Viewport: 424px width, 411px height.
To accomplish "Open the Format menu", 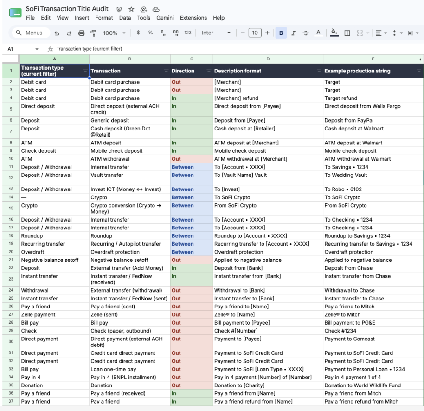I will point(104,18).
